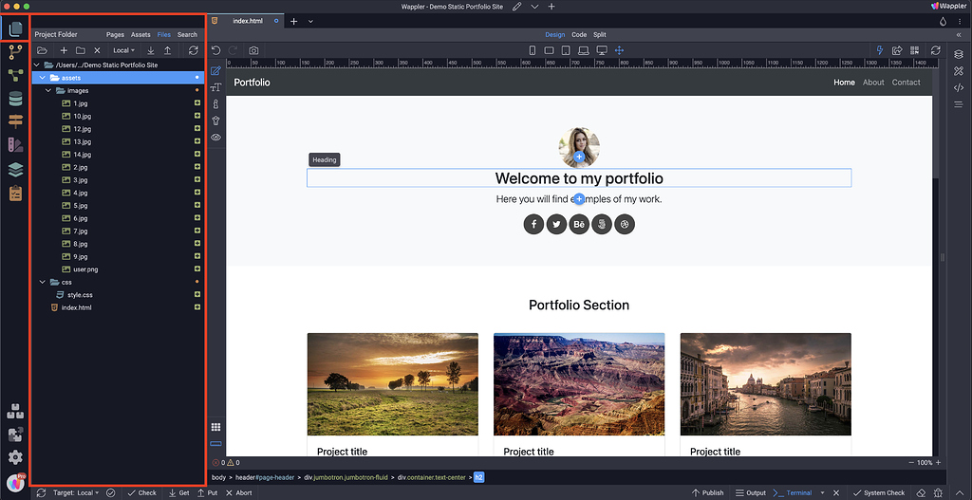Collapse the assets folder
The image size is (972, 500).
42,78
